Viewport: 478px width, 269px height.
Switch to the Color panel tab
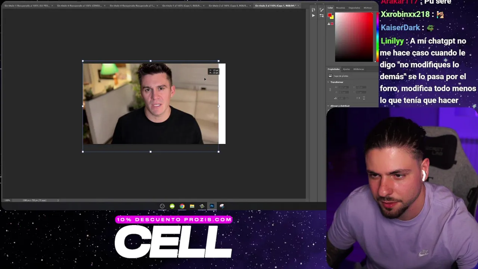pyautogui.click(x=330, y=8)
